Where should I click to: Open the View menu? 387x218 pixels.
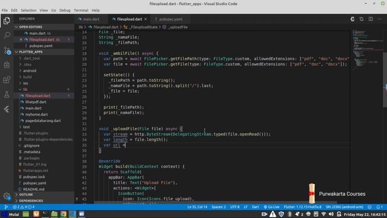pos(44,10)
